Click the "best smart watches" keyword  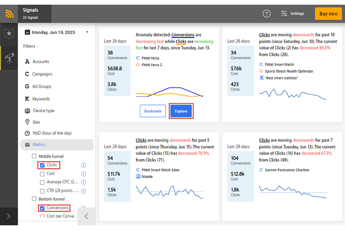tap(282, 78)
